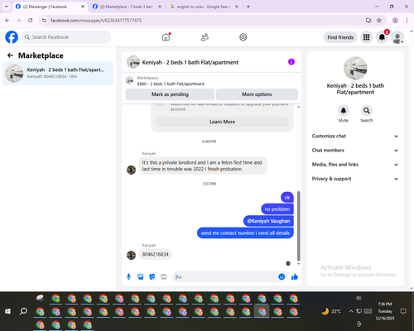View site information icon in address bar

point(45,21)
